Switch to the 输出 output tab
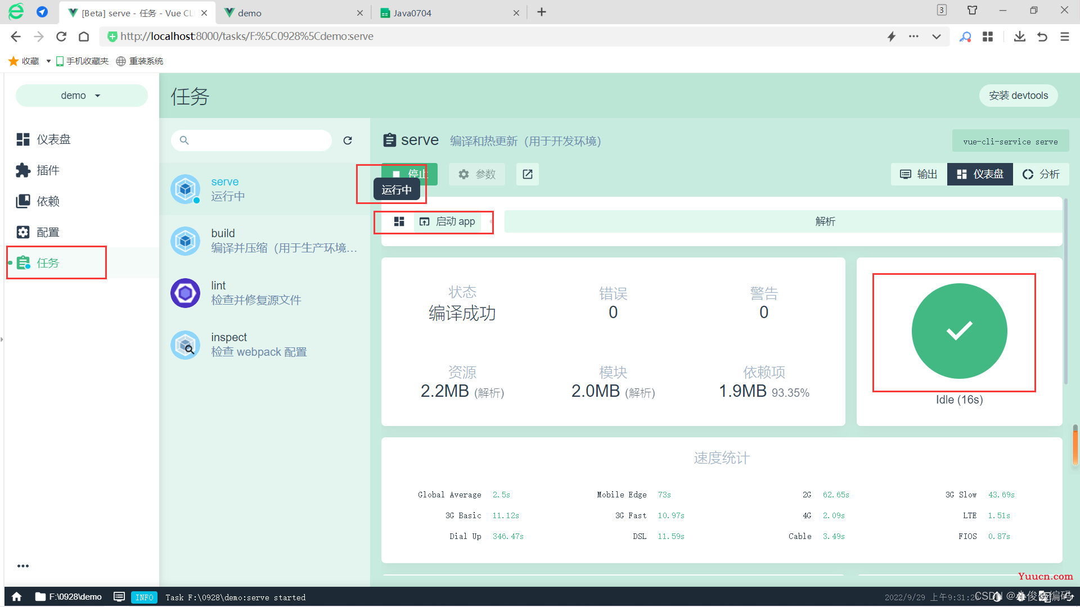Screen dimensions: 1080x607 (919, 174)
